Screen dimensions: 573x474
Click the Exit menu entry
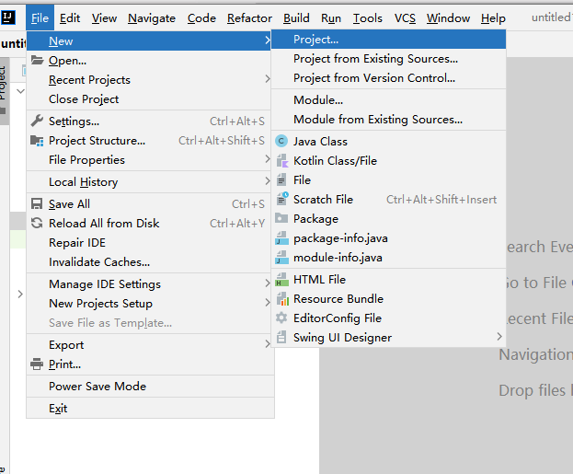pos(58,409)
